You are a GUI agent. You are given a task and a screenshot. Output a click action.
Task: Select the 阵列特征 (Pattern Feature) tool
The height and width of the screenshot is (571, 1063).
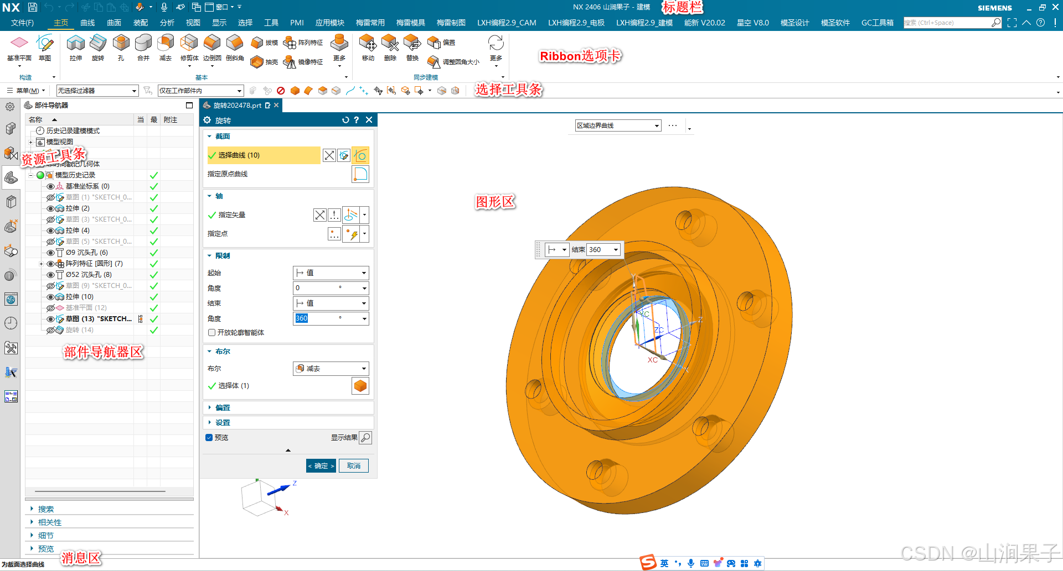[303, 43]
